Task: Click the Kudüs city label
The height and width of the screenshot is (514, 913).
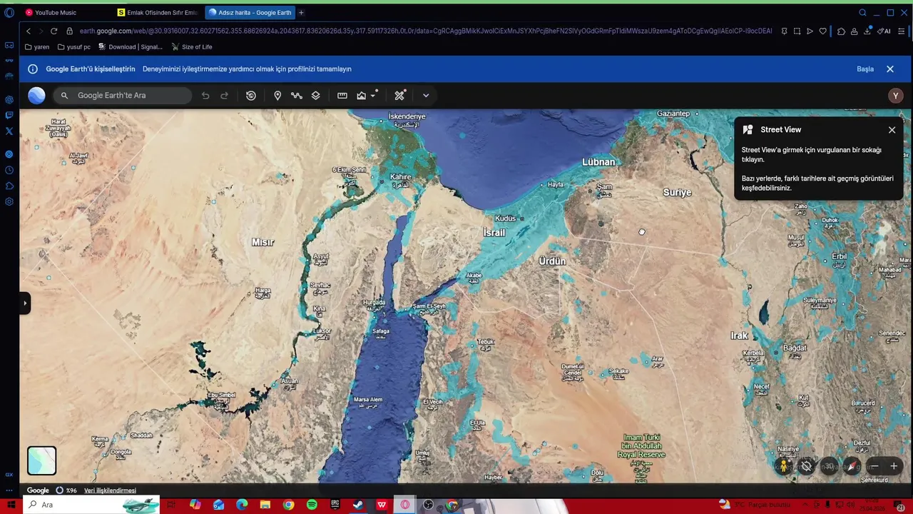Action: pos(505,218)
